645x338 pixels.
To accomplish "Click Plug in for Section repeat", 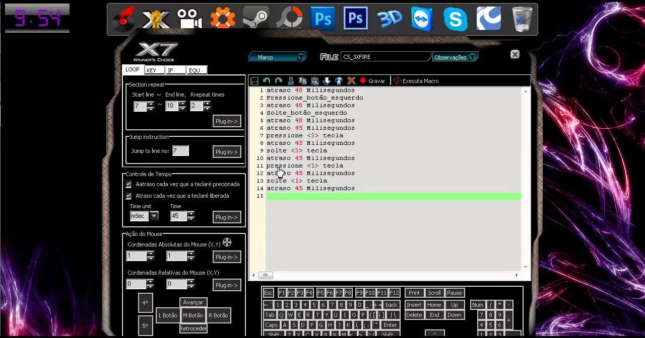I will 227,121.
